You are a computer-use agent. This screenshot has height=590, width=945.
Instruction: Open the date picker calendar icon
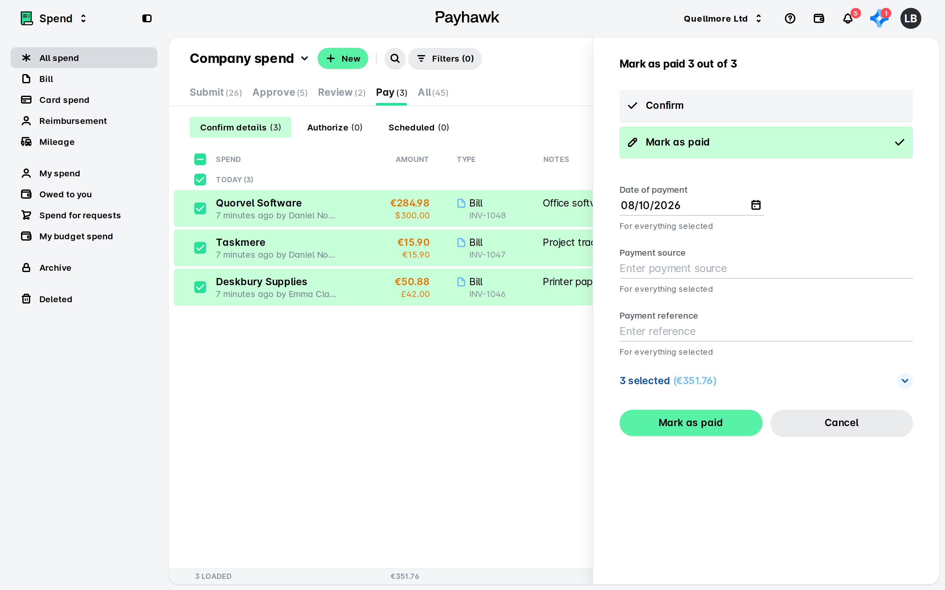point(756,205)
